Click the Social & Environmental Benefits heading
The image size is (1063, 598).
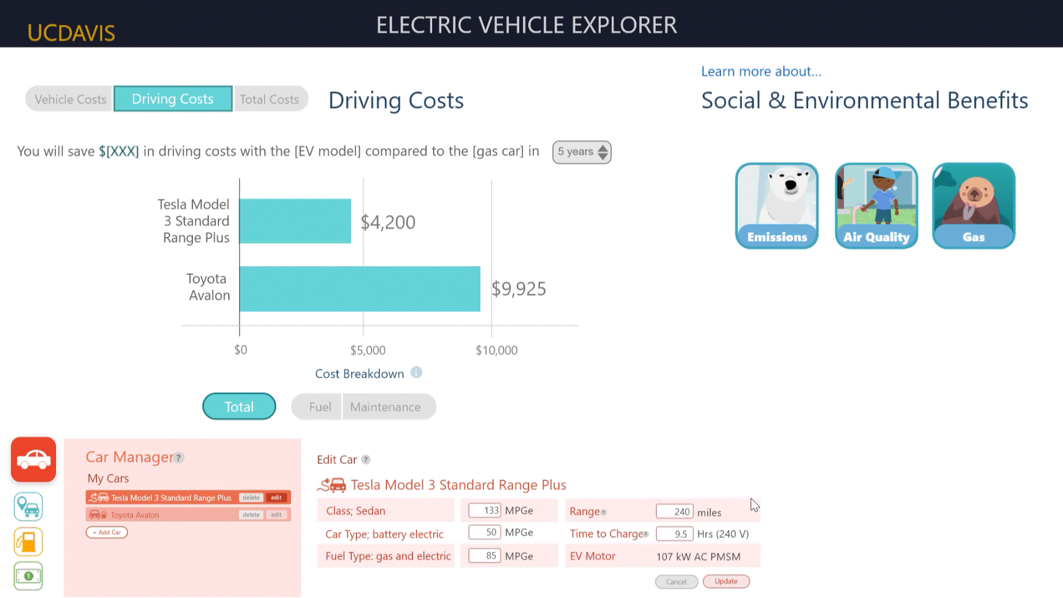point(865,101)
